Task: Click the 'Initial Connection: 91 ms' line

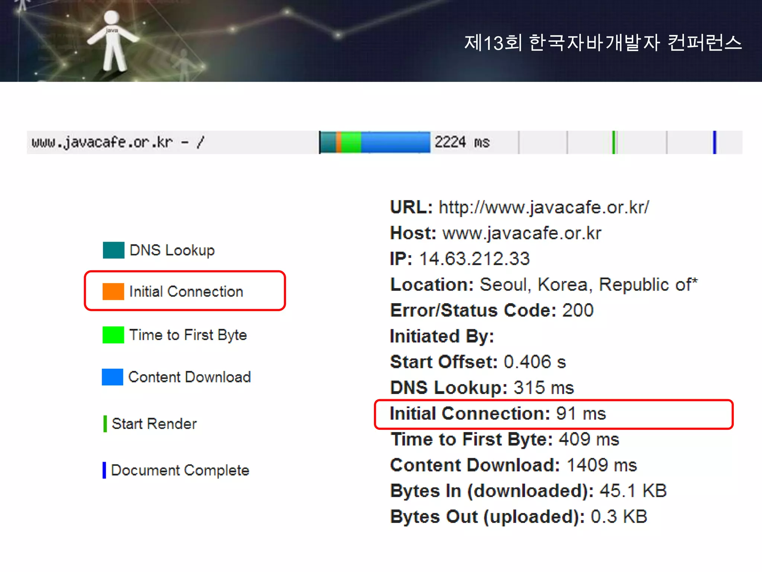Action: pyautogui.click(x=498, y=414)
